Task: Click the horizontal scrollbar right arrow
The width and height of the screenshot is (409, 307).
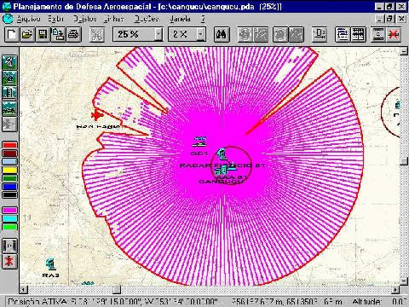Action: click(395, 290)
